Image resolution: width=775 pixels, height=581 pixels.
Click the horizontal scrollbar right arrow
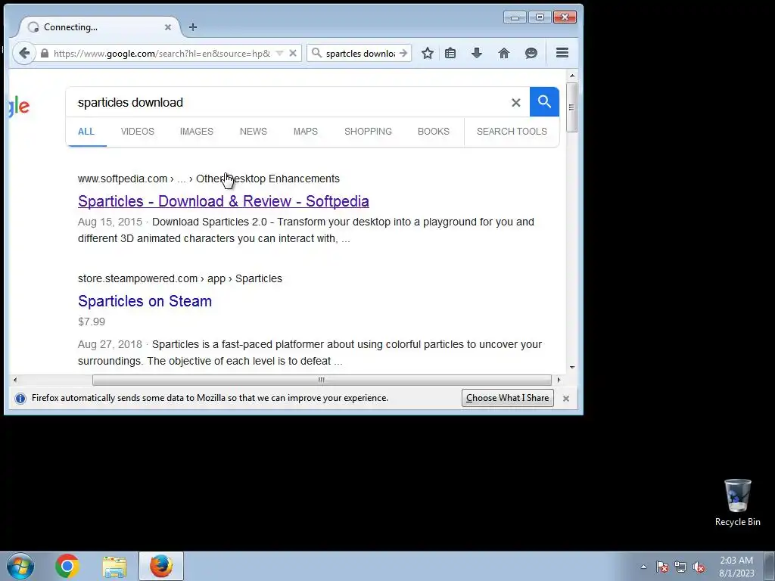[559, 380]
